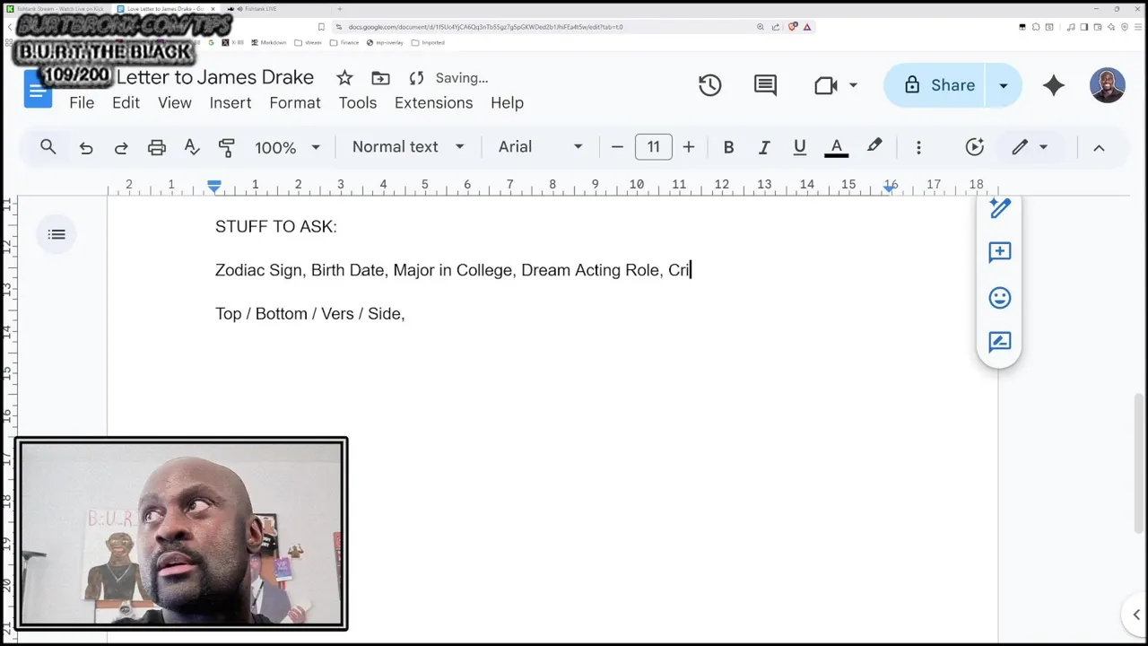
Task: Open the text color picker
Action: 836,147
